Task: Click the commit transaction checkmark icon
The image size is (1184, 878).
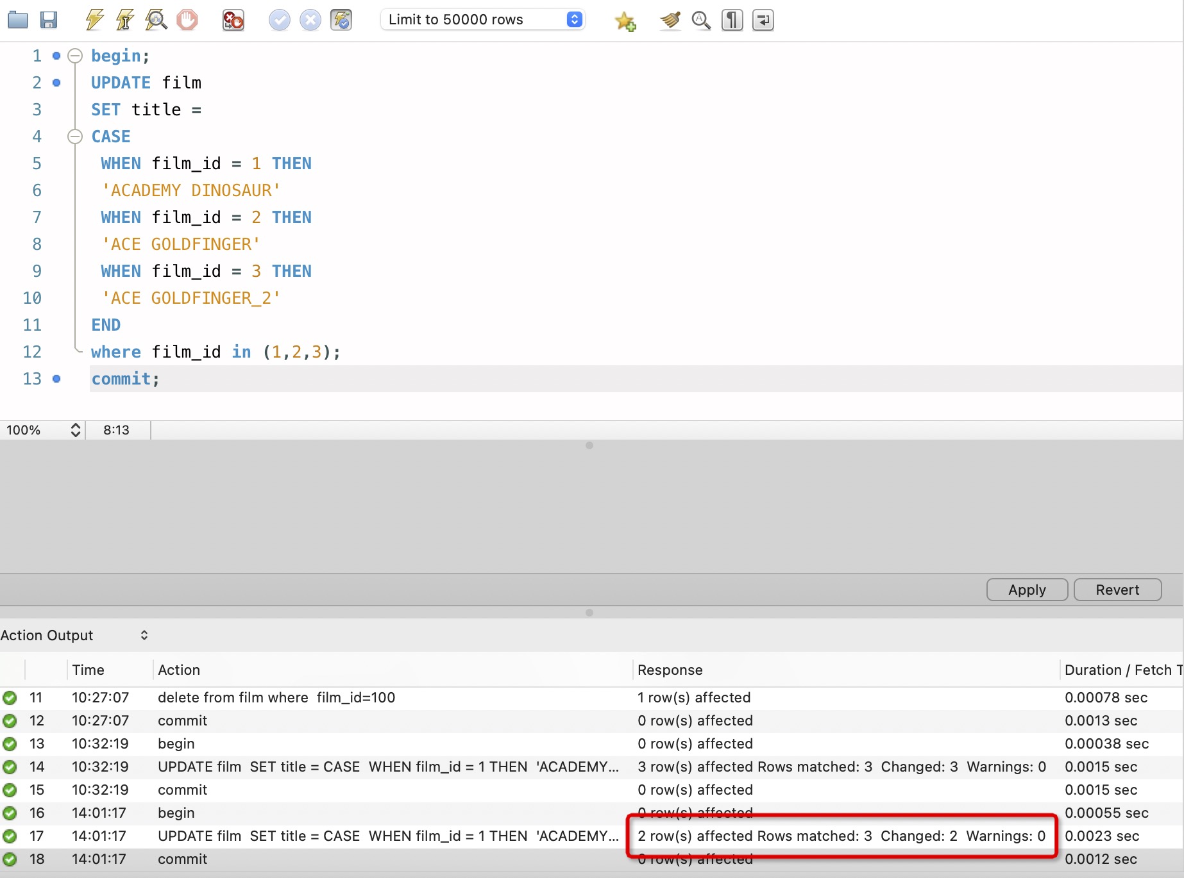Action: (x=279, y=20)
